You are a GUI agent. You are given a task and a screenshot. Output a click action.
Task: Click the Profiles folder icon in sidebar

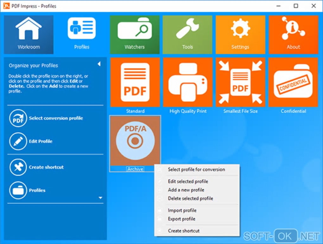pos(18,190)
